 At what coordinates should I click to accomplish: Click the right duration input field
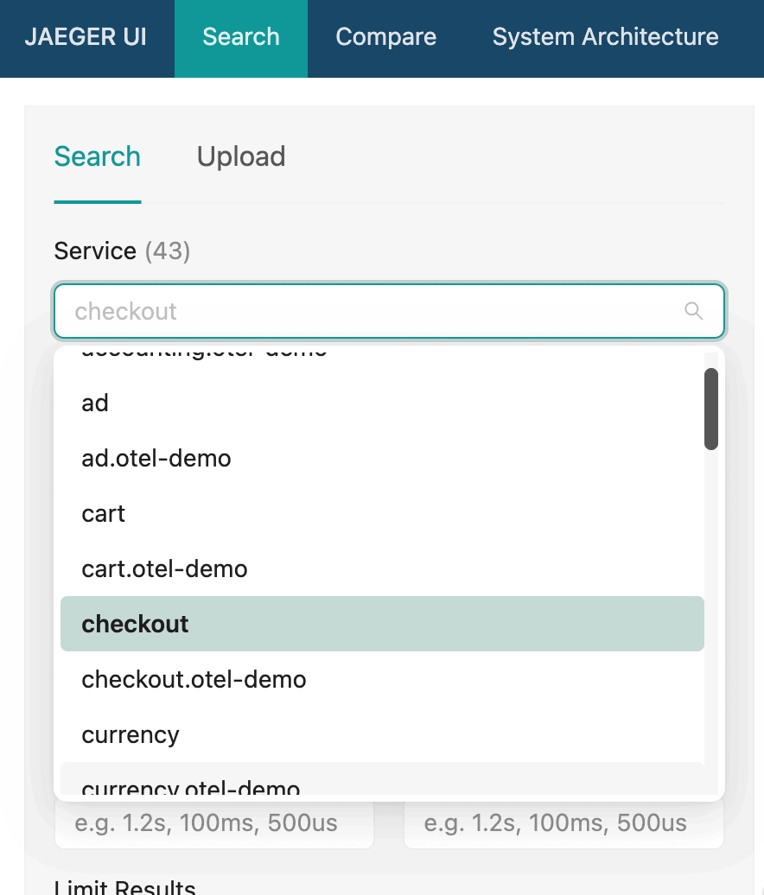pyautogui.click(x=563, y=823)
